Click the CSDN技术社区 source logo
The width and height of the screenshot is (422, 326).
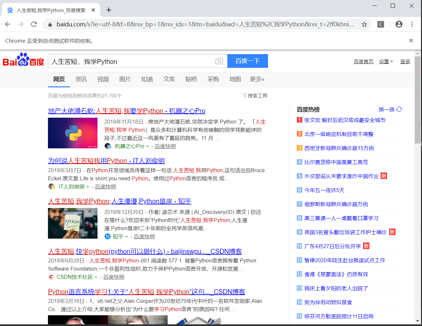[51, 277]
